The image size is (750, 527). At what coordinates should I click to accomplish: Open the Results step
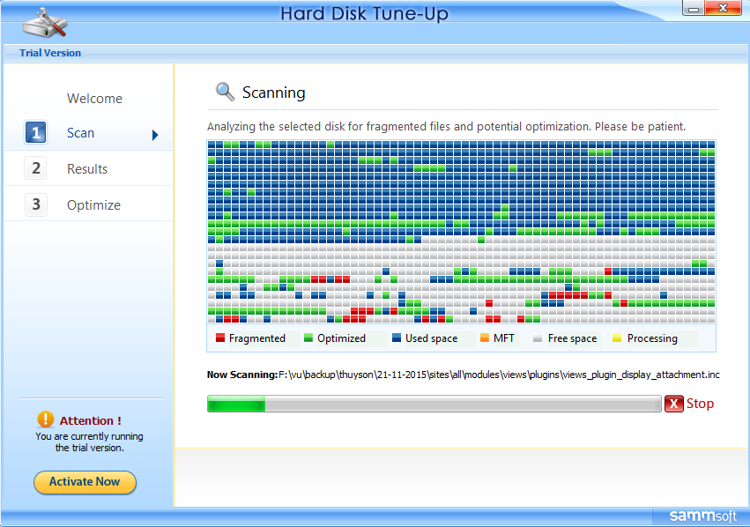[x=87, y=169]
